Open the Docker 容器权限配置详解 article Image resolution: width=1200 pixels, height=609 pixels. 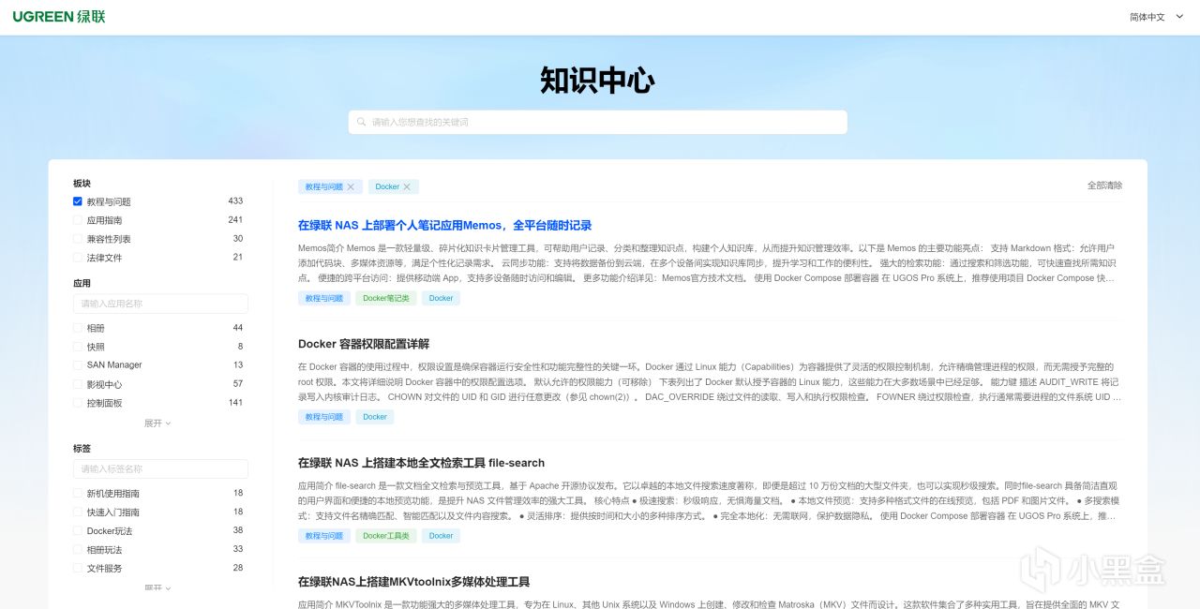pyautogui.click(x=364, y=344)
